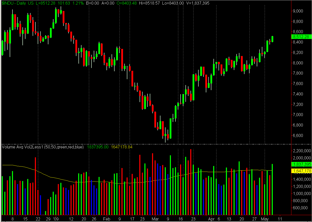Click the Volume Avg Vol2Less1 indicator label
312x222 pixels.
click(43, 147)
